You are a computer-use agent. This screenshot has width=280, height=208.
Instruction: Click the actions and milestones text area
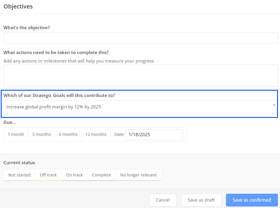(x=141, y=76)
